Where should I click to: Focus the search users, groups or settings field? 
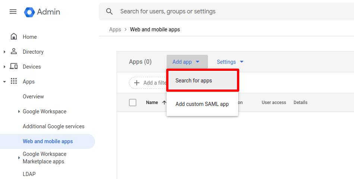(x=224, y=12)
